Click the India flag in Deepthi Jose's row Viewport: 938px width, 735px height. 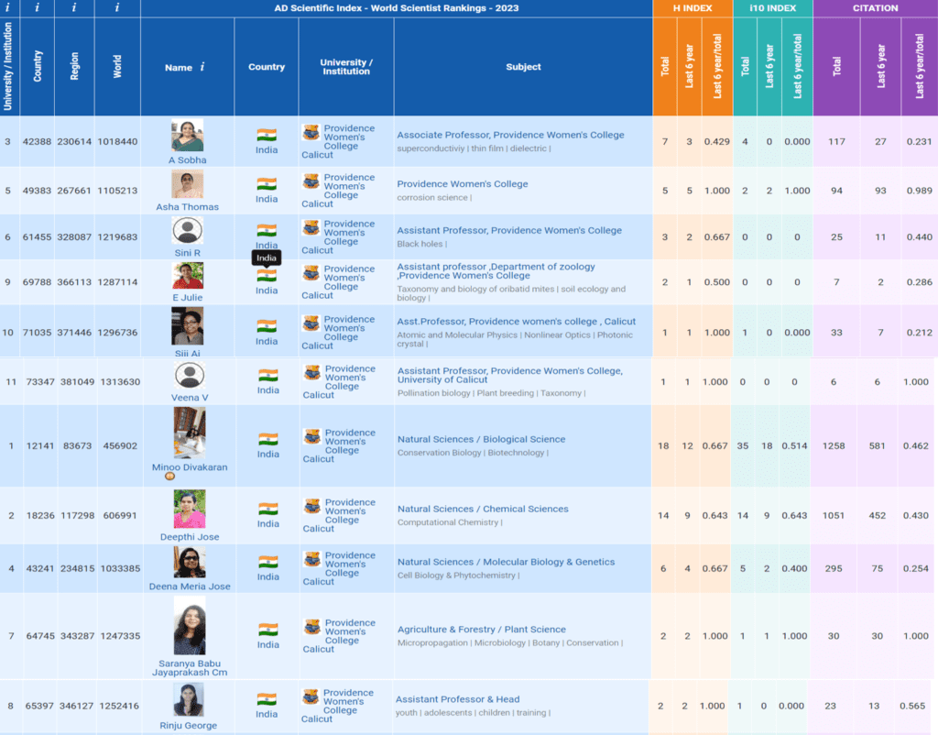pos(267,509)
